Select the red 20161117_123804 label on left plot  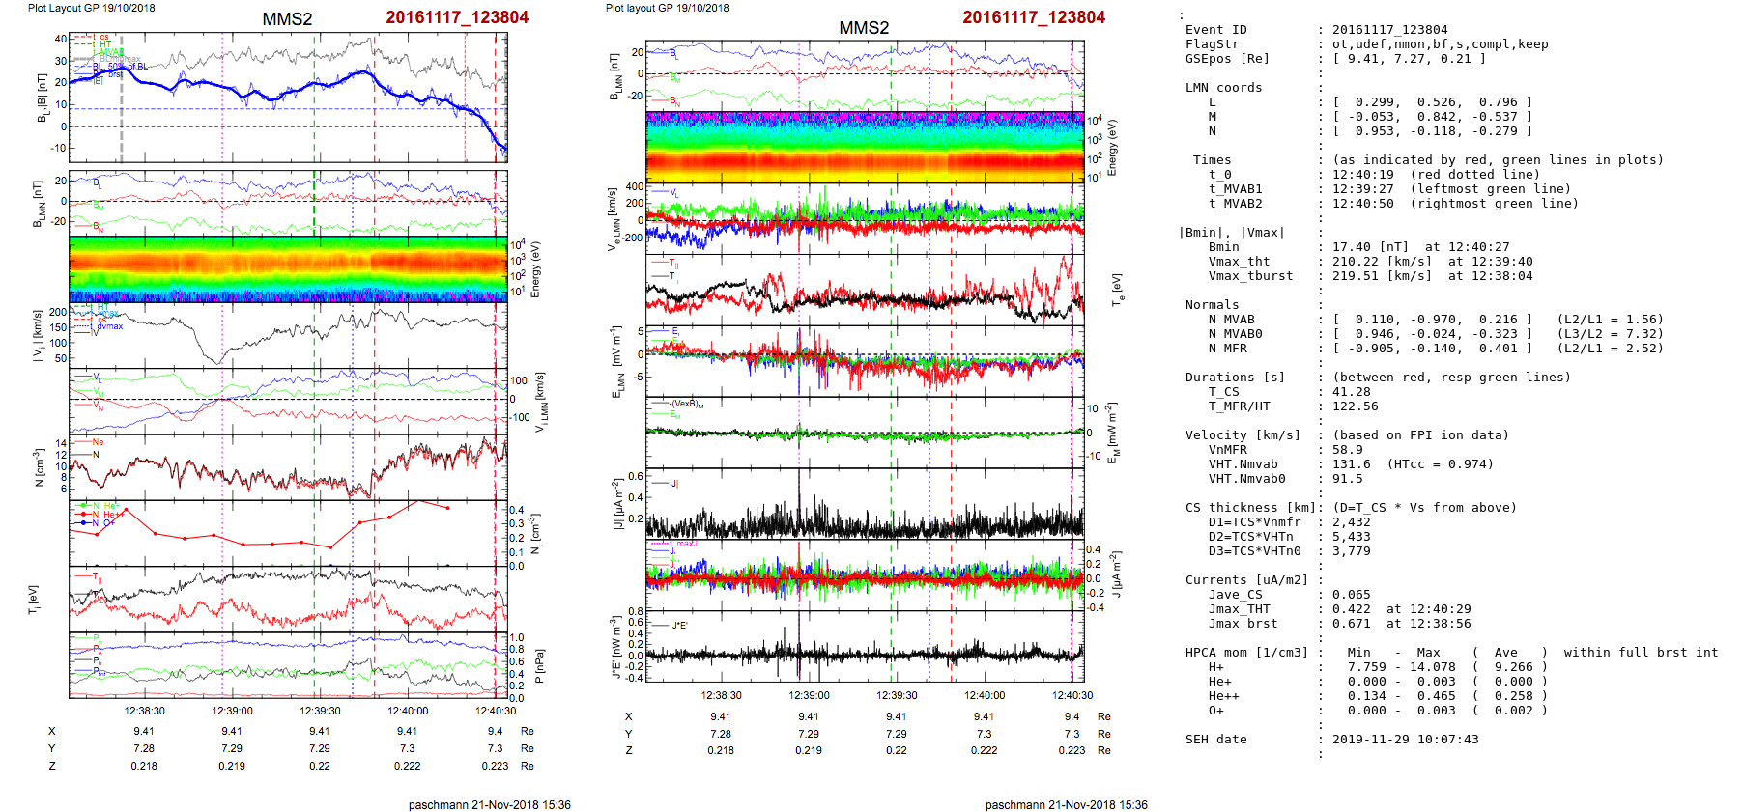pos(457,17)
